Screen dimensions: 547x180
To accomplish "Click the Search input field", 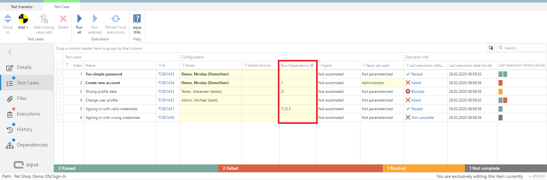I will (x=523, y=48).
